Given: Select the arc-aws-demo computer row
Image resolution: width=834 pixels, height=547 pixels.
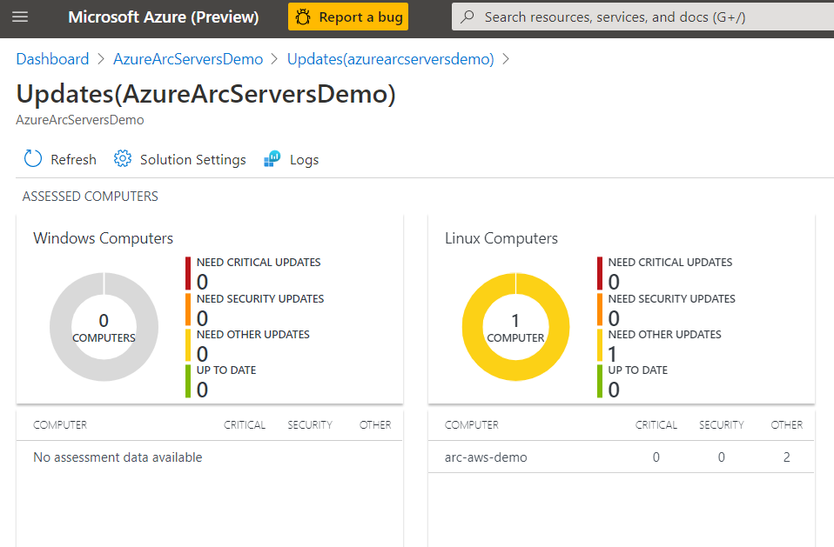Looking at the screenshot, I should point(622,457).
